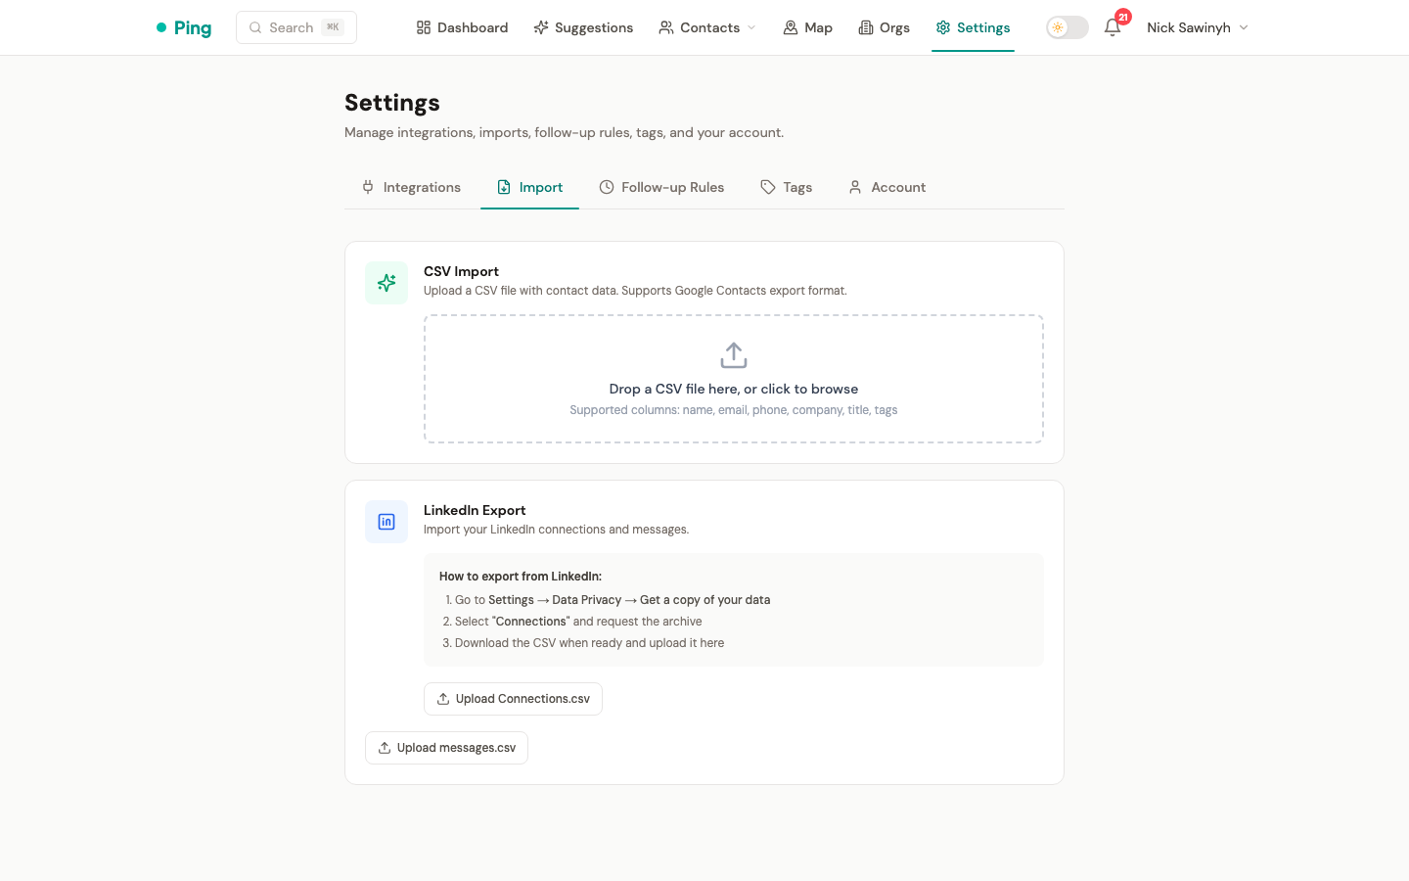Click the Suggestions sparkle icon in navbar
The height and width of the screenshot is (881, 1409).
[x=541, y=27]
